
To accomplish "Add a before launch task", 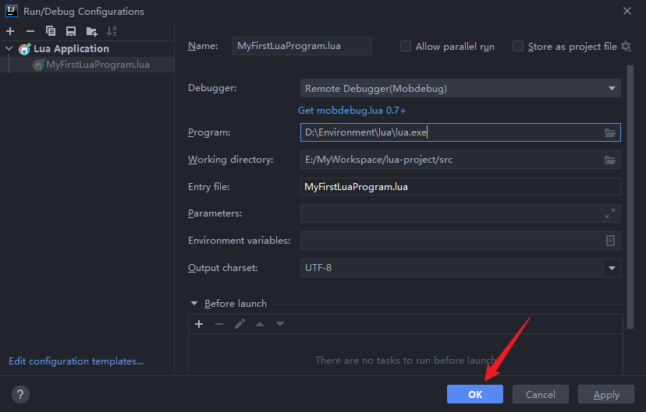I will point(199,324).
